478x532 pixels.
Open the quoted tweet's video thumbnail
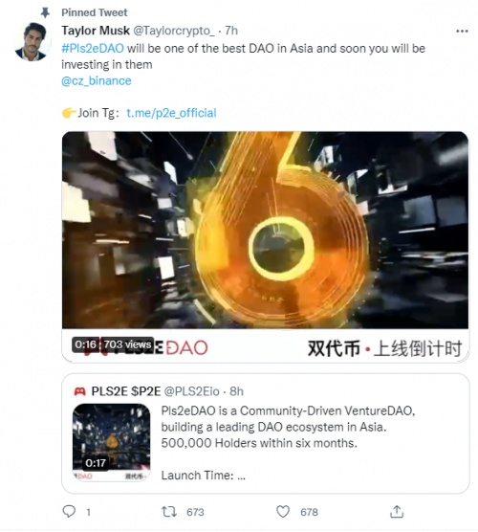point(112,442)
